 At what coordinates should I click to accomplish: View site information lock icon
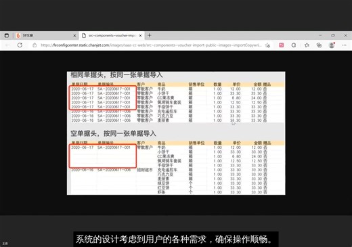pos(35,45)
